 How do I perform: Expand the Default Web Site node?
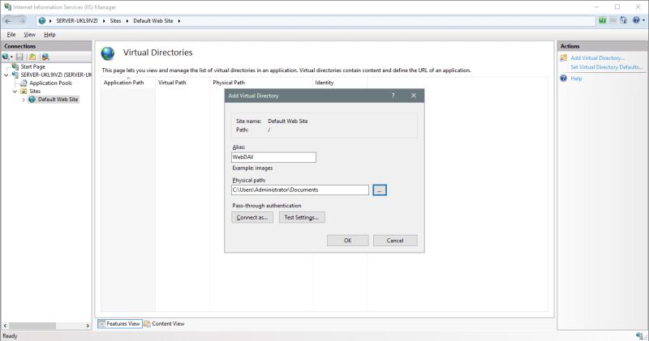point(24,100)
